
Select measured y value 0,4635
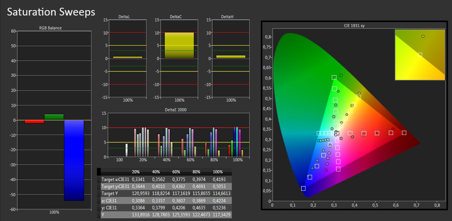tap(198, 208)
